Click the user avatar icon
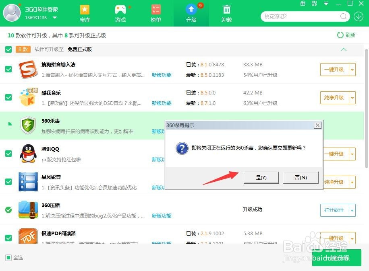The height and width of the screenshot is (271, 369). point(12,13)
